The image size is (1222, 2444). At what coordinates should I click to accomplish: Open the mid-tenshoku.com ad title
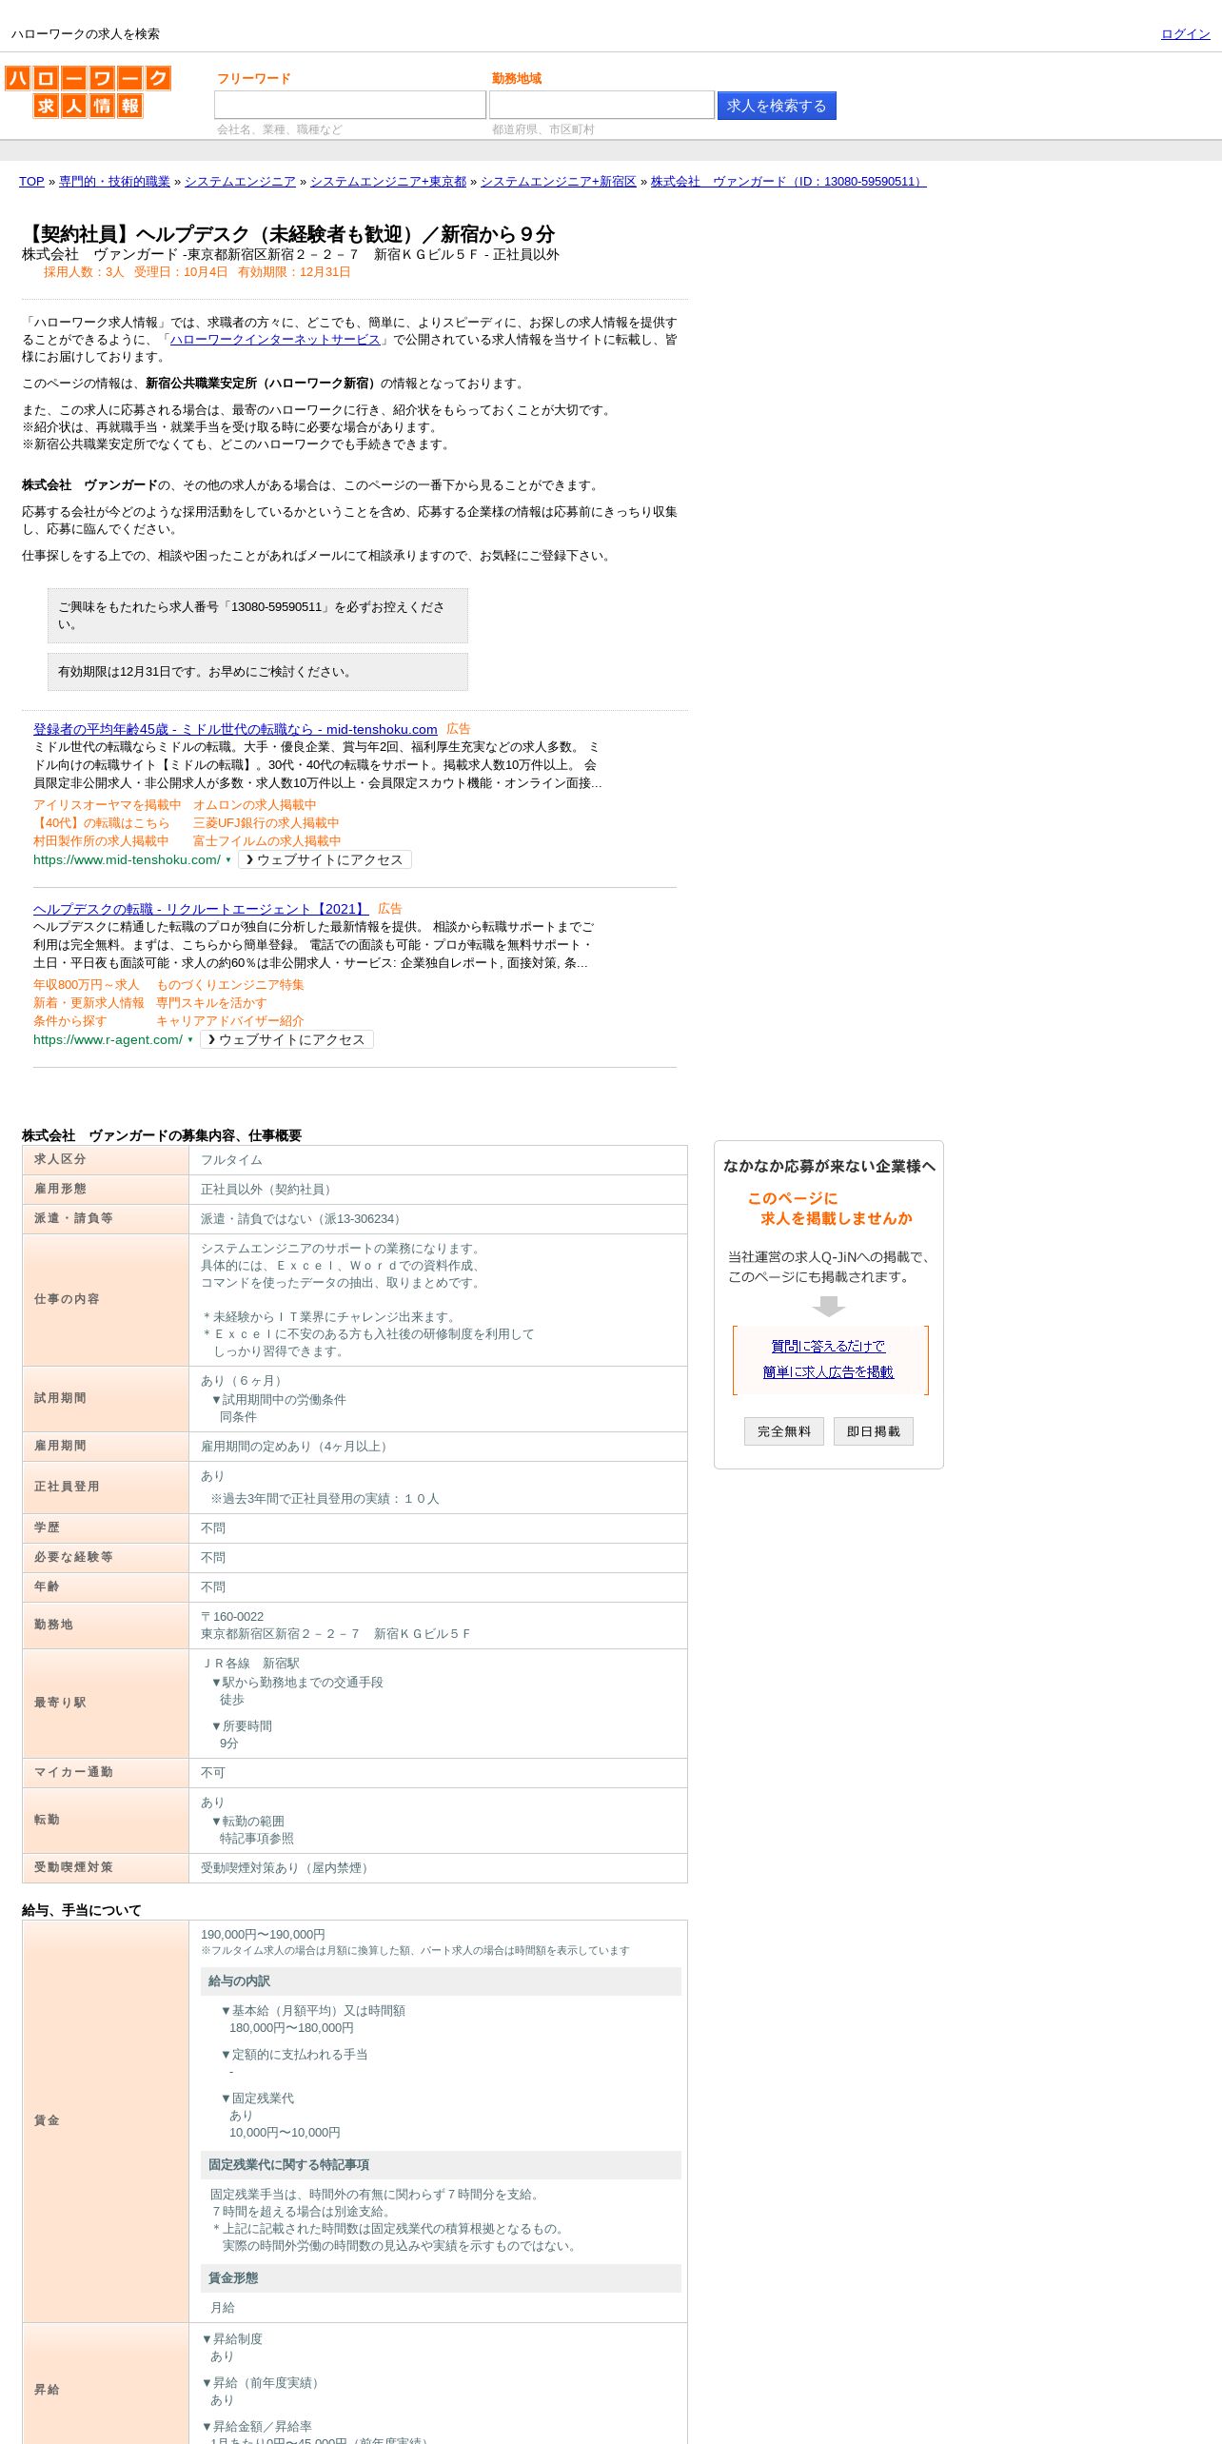tap(235, 729)
